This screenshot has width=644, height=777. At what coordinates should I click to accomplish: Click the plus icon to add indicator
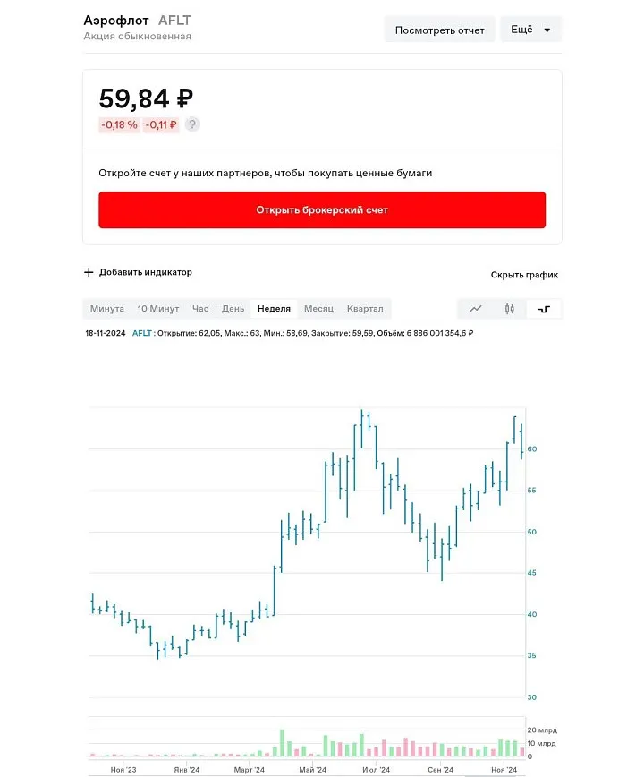89,272
